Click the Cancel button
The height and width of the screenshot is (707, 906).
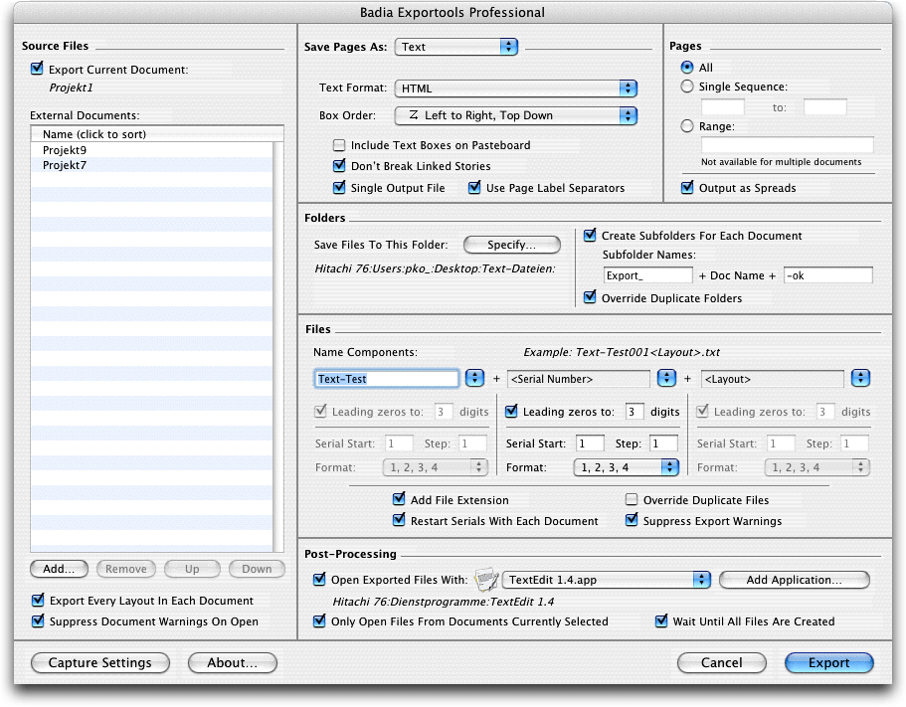(x=722, y=662)
